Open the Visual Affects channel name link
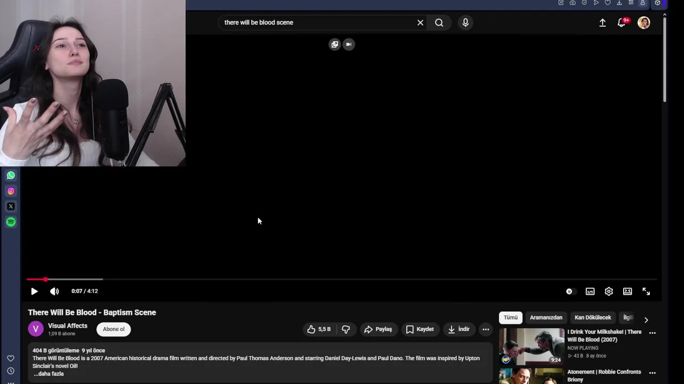Viewport: 684px width, 384px height. point(68,326)
